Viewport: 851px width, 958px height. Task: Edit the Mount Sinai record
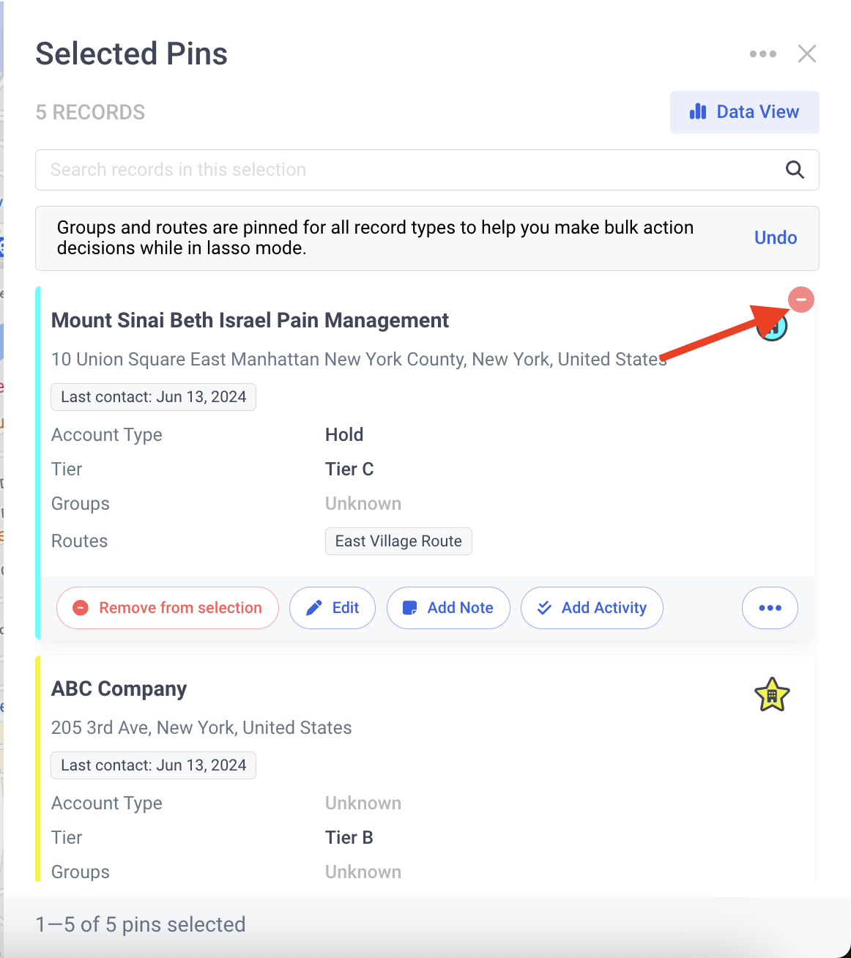(x=332, y=608)
